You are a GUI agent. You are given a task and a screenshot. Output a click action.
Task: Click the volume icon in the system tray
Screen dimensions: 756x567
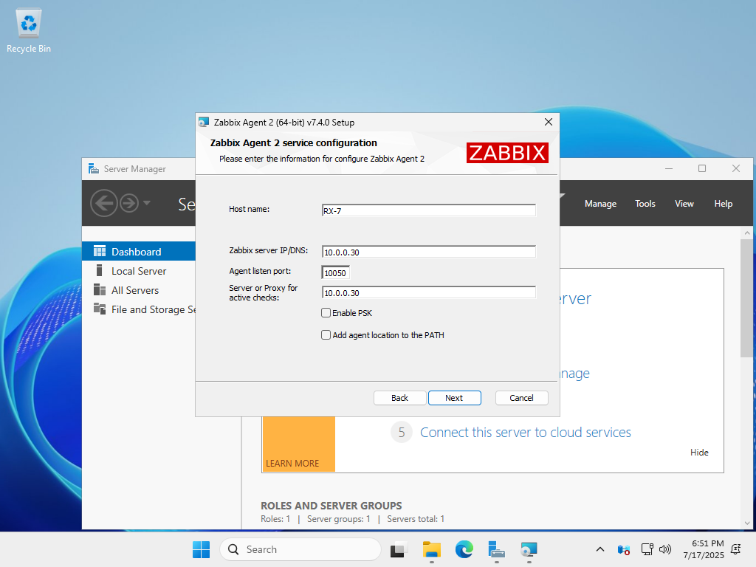[x=666, y=549]
